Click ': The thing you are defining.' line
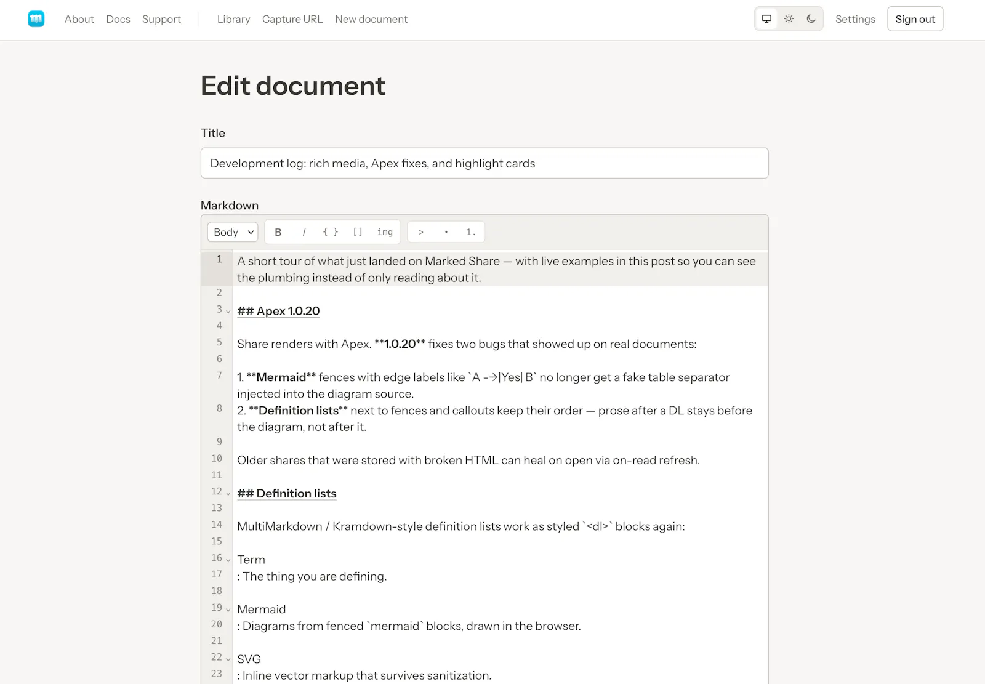Viewport: 985px width, 684px height. click(x=312, y=576)
